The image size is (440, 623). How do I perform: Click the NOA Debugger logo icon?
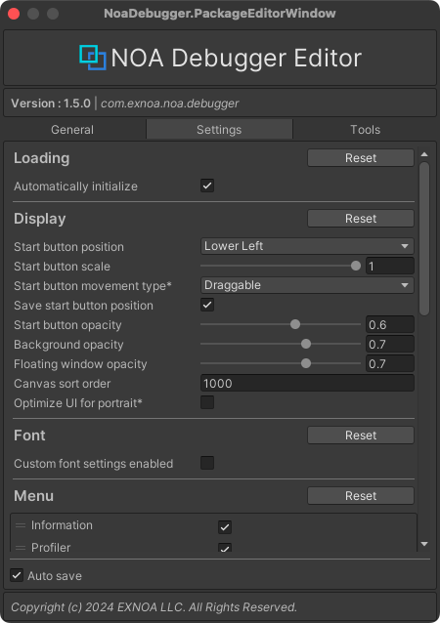coord(93,58)
